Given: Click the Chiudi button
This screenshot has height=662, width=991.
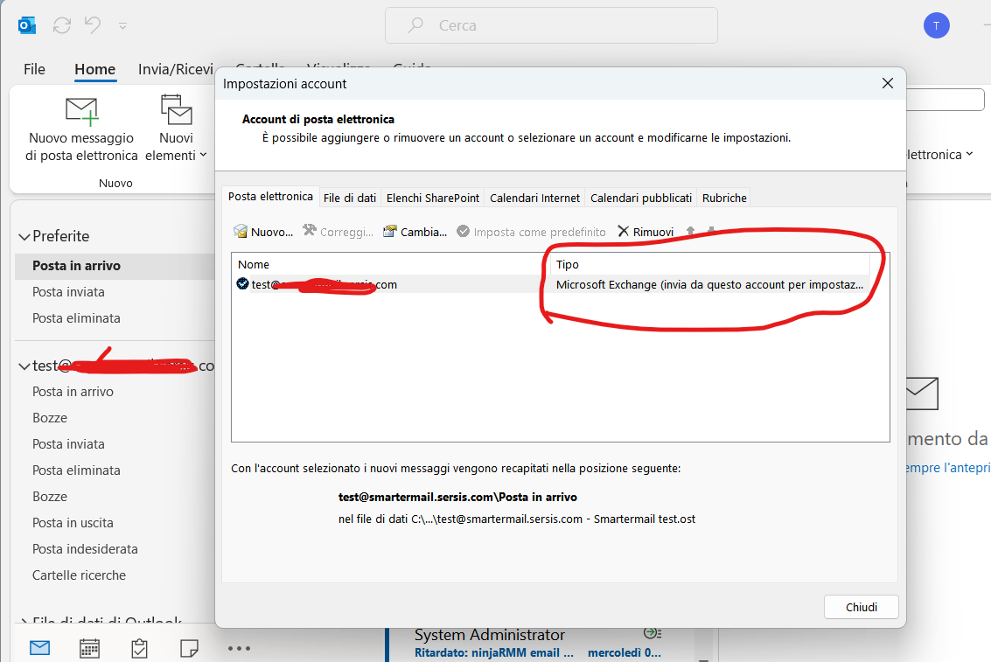Looking at the screenshot, I should [x=861, y=607].
